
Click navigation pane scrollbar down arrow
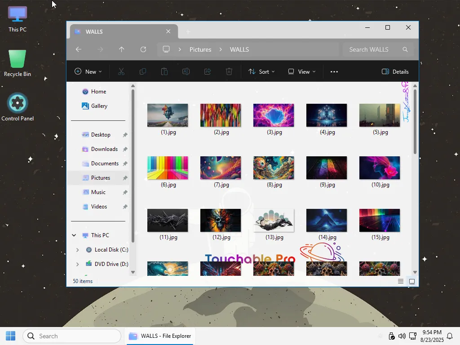[133, 272]
